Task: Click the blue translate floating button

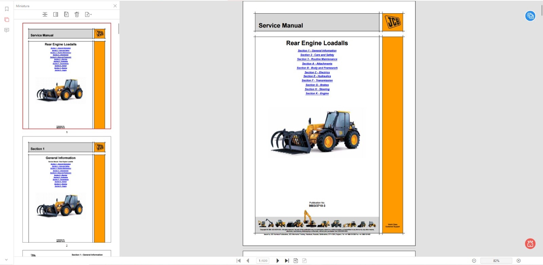Action: (530, 16)
